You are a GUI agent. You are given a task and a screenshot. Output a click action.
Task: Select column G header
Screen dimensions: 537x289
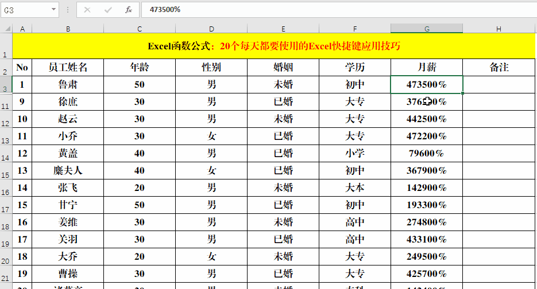(427, 29)
